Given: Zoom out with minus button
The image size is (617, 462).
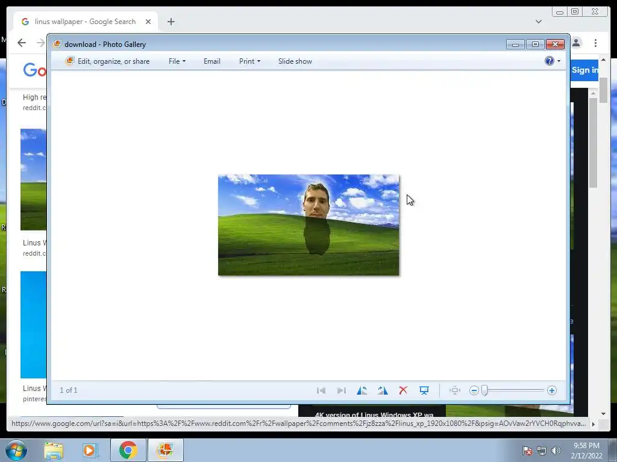Looking at the screenshot, I should (474, 390).
